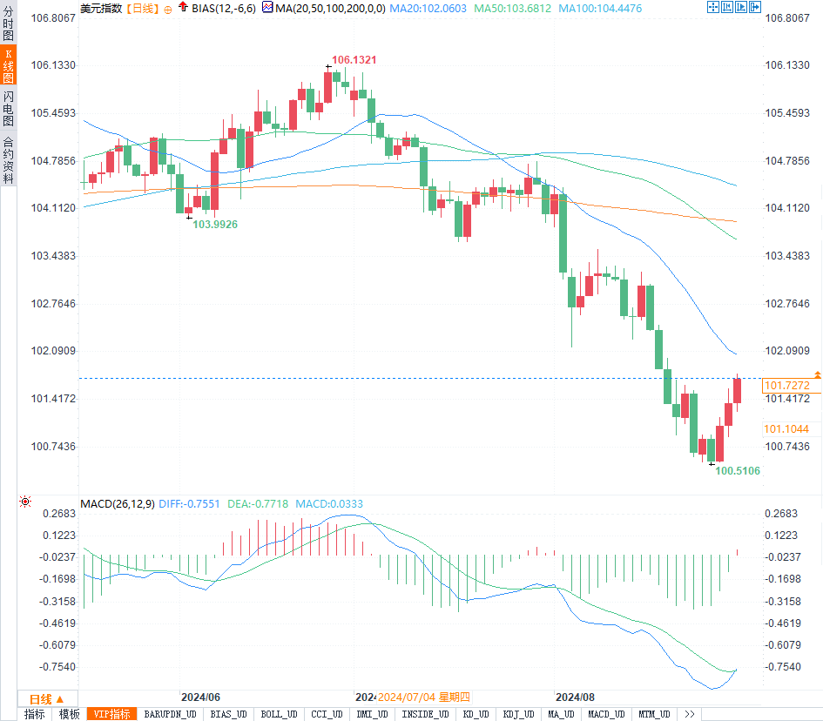
Task: Switch to 分时图 view in sidebar
Action: [x=9, y=24]
